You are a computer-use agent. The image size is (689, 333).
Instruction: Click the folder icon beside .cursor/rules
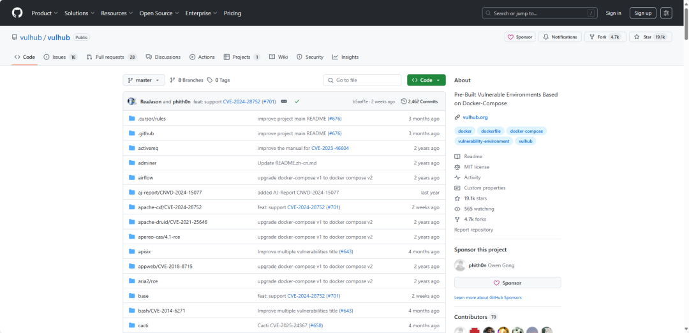pyautogui.click(x=131, y=119)
